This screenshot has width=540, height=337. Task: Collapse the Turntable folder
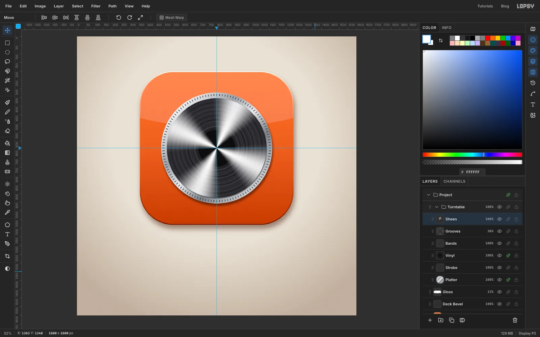pyautogui.click(x=437, y=207)
